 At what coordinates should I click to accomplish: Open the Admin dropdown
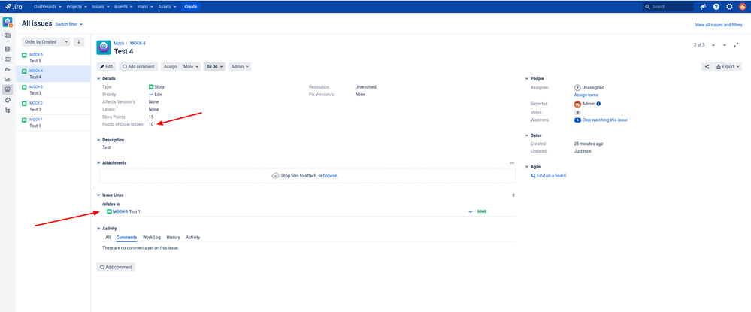pos(240,67)
